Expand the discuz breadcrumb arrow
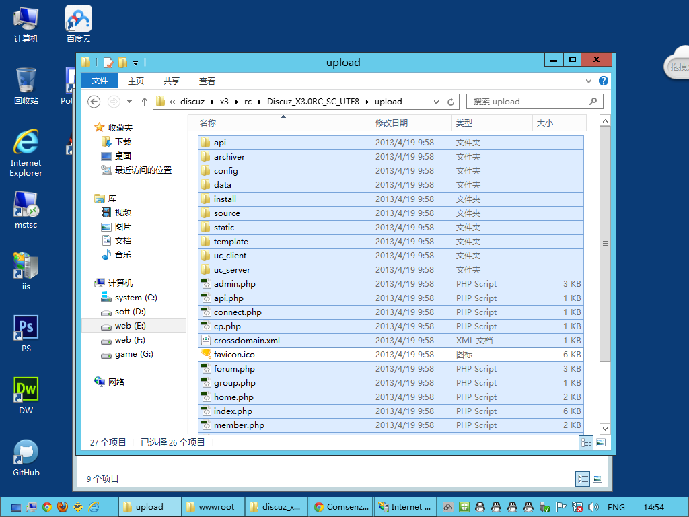 (212, 102)
